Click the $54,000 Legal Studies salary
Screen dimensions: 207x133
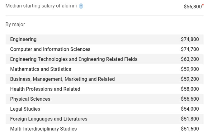pos(190,109)
